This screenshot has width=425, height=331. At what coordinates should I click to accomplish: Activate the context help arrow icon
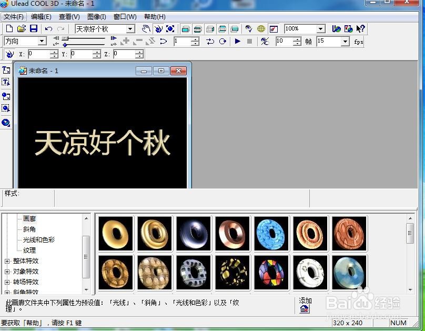360,29
